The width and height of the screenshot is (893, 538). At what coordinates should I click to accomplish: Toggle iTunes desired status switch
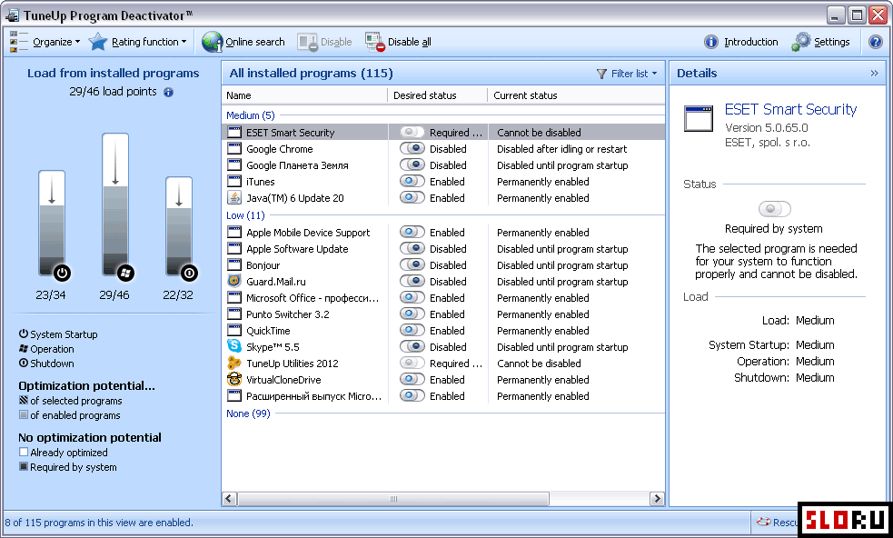(412, 181)
